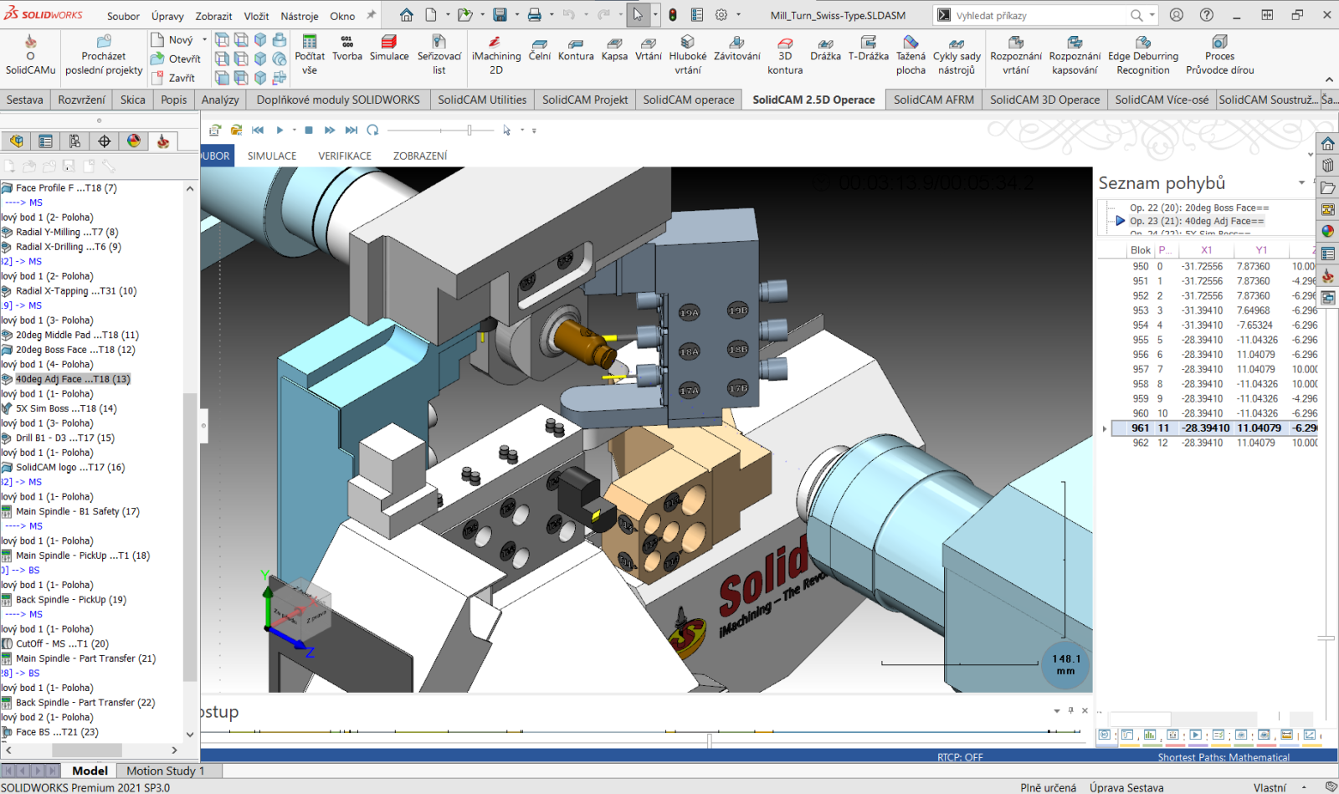This screenshot has height=794, width=1339.
Task: Switch to Motion Study 1 tab
Action: tap(165, 771)
